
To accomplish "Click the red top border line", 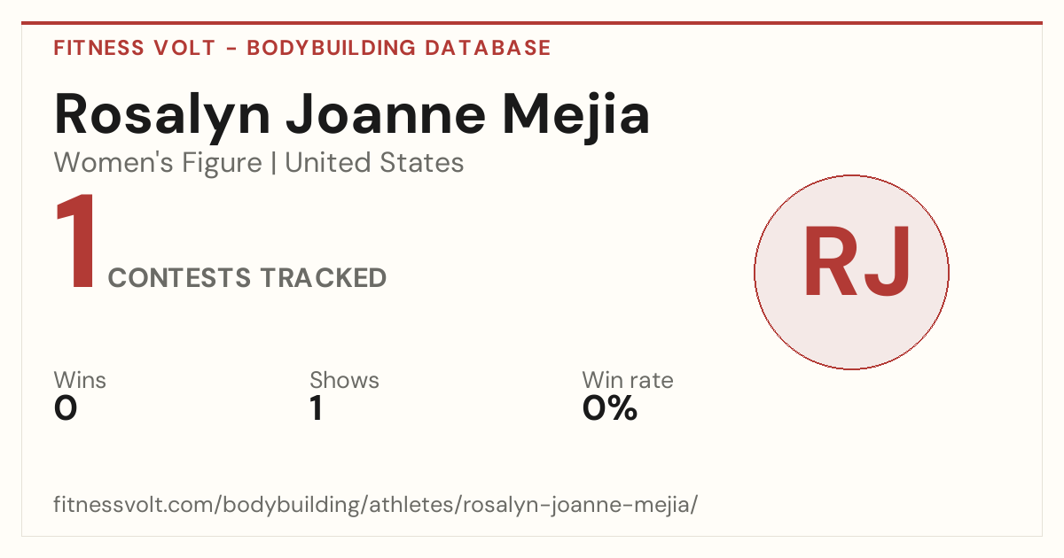I will point(532,23).
